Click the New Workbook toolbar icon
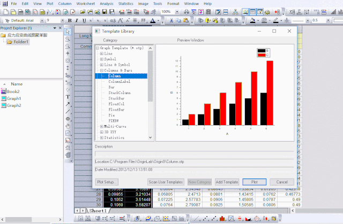This screenshot has height=224, width=343. (x=21, y=12)
